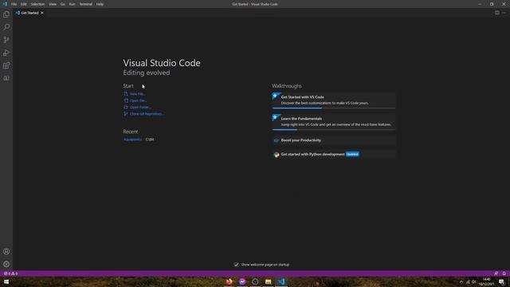The height and width of the screenshot is (287, 510).
Task: Toggle Show welcome page on startup checkbox
Action: coord(236,265)
